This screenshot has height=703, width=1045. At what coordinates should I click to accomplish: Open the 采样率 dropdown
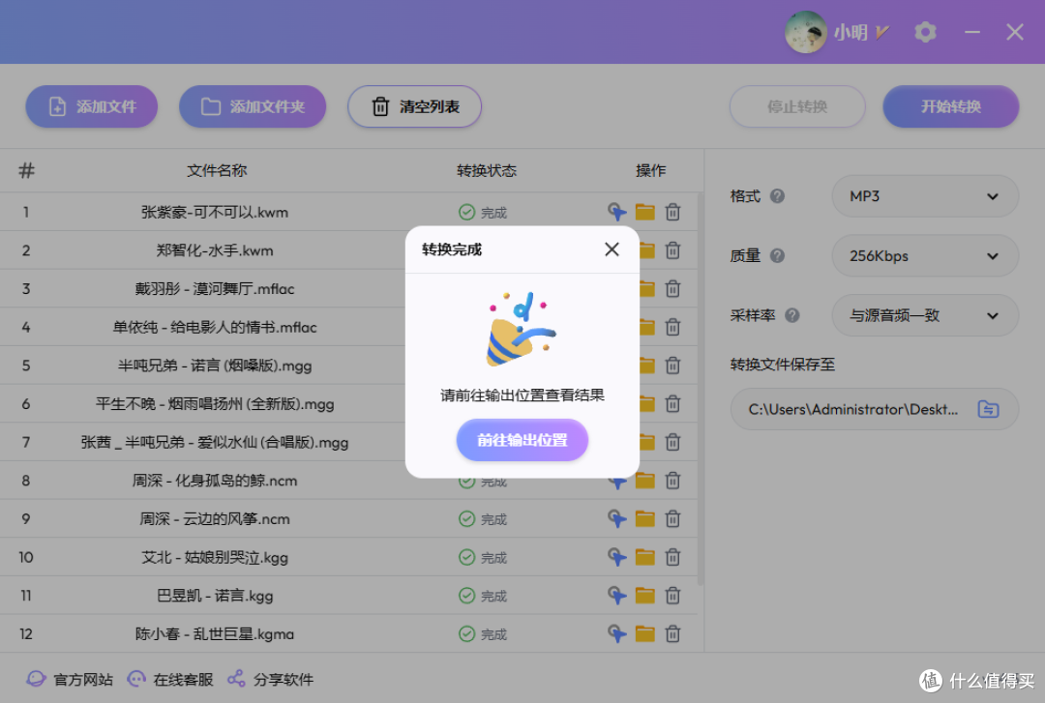pos(925,315)
